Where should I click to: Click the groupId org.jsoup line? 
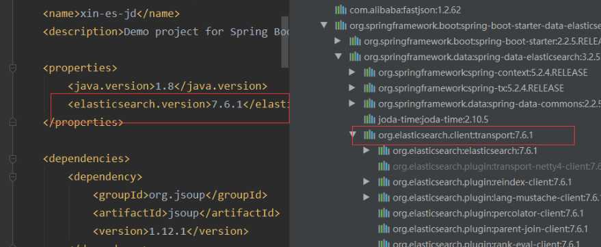point(180,195)
